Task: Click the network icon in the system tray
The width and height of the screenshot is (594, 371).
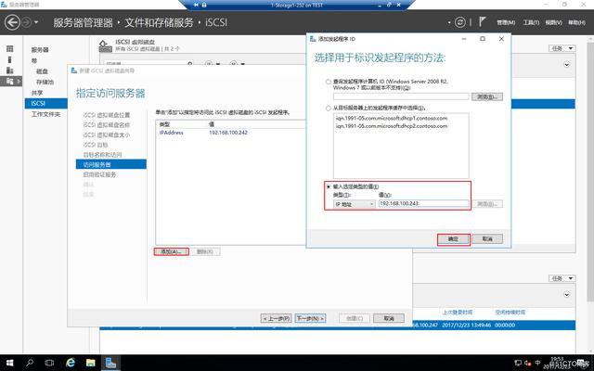Action: (518, 363)
